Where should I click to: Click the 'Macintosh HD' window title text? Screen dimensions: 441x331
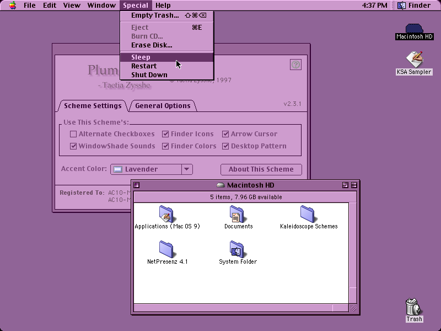click(250, 185)
